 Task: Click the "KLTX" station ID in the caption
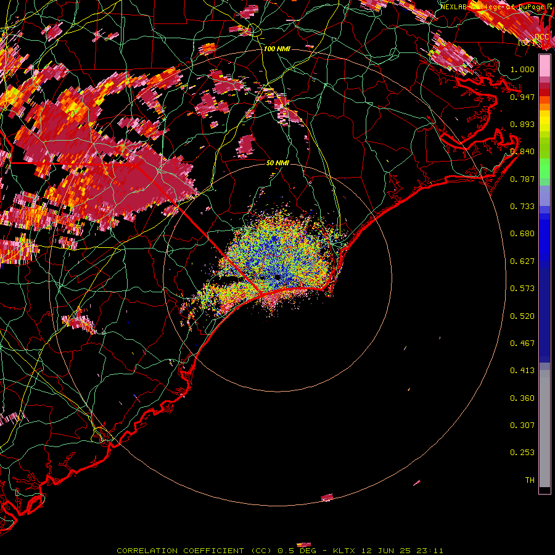coord(343,551)
